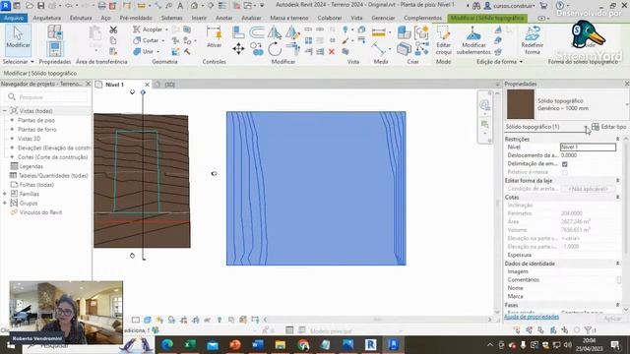Click the brown Sólido topográfico type swatch

521,104
